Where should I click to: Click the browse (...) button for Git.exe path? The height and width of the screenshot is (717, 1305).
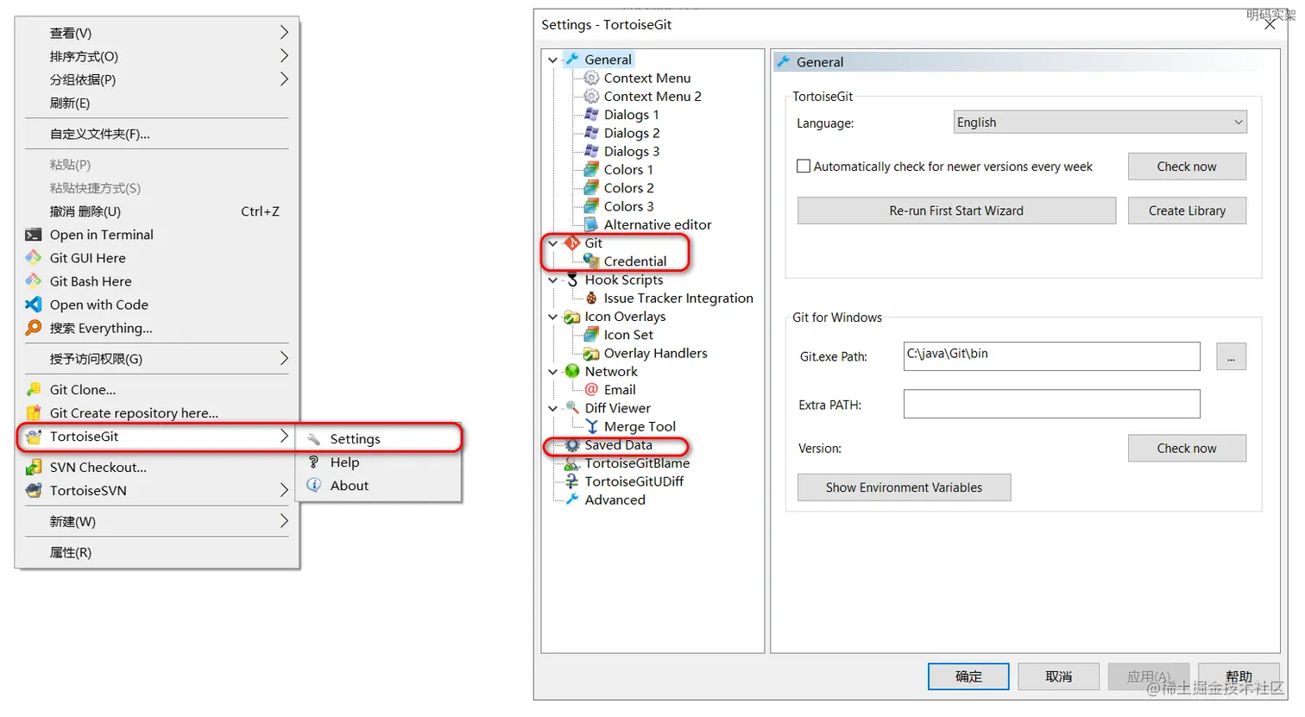click(x=1232, y=356)
